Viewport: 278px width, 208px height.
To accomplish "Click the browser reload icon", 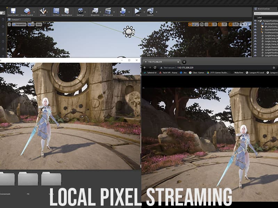I will 155,68.
